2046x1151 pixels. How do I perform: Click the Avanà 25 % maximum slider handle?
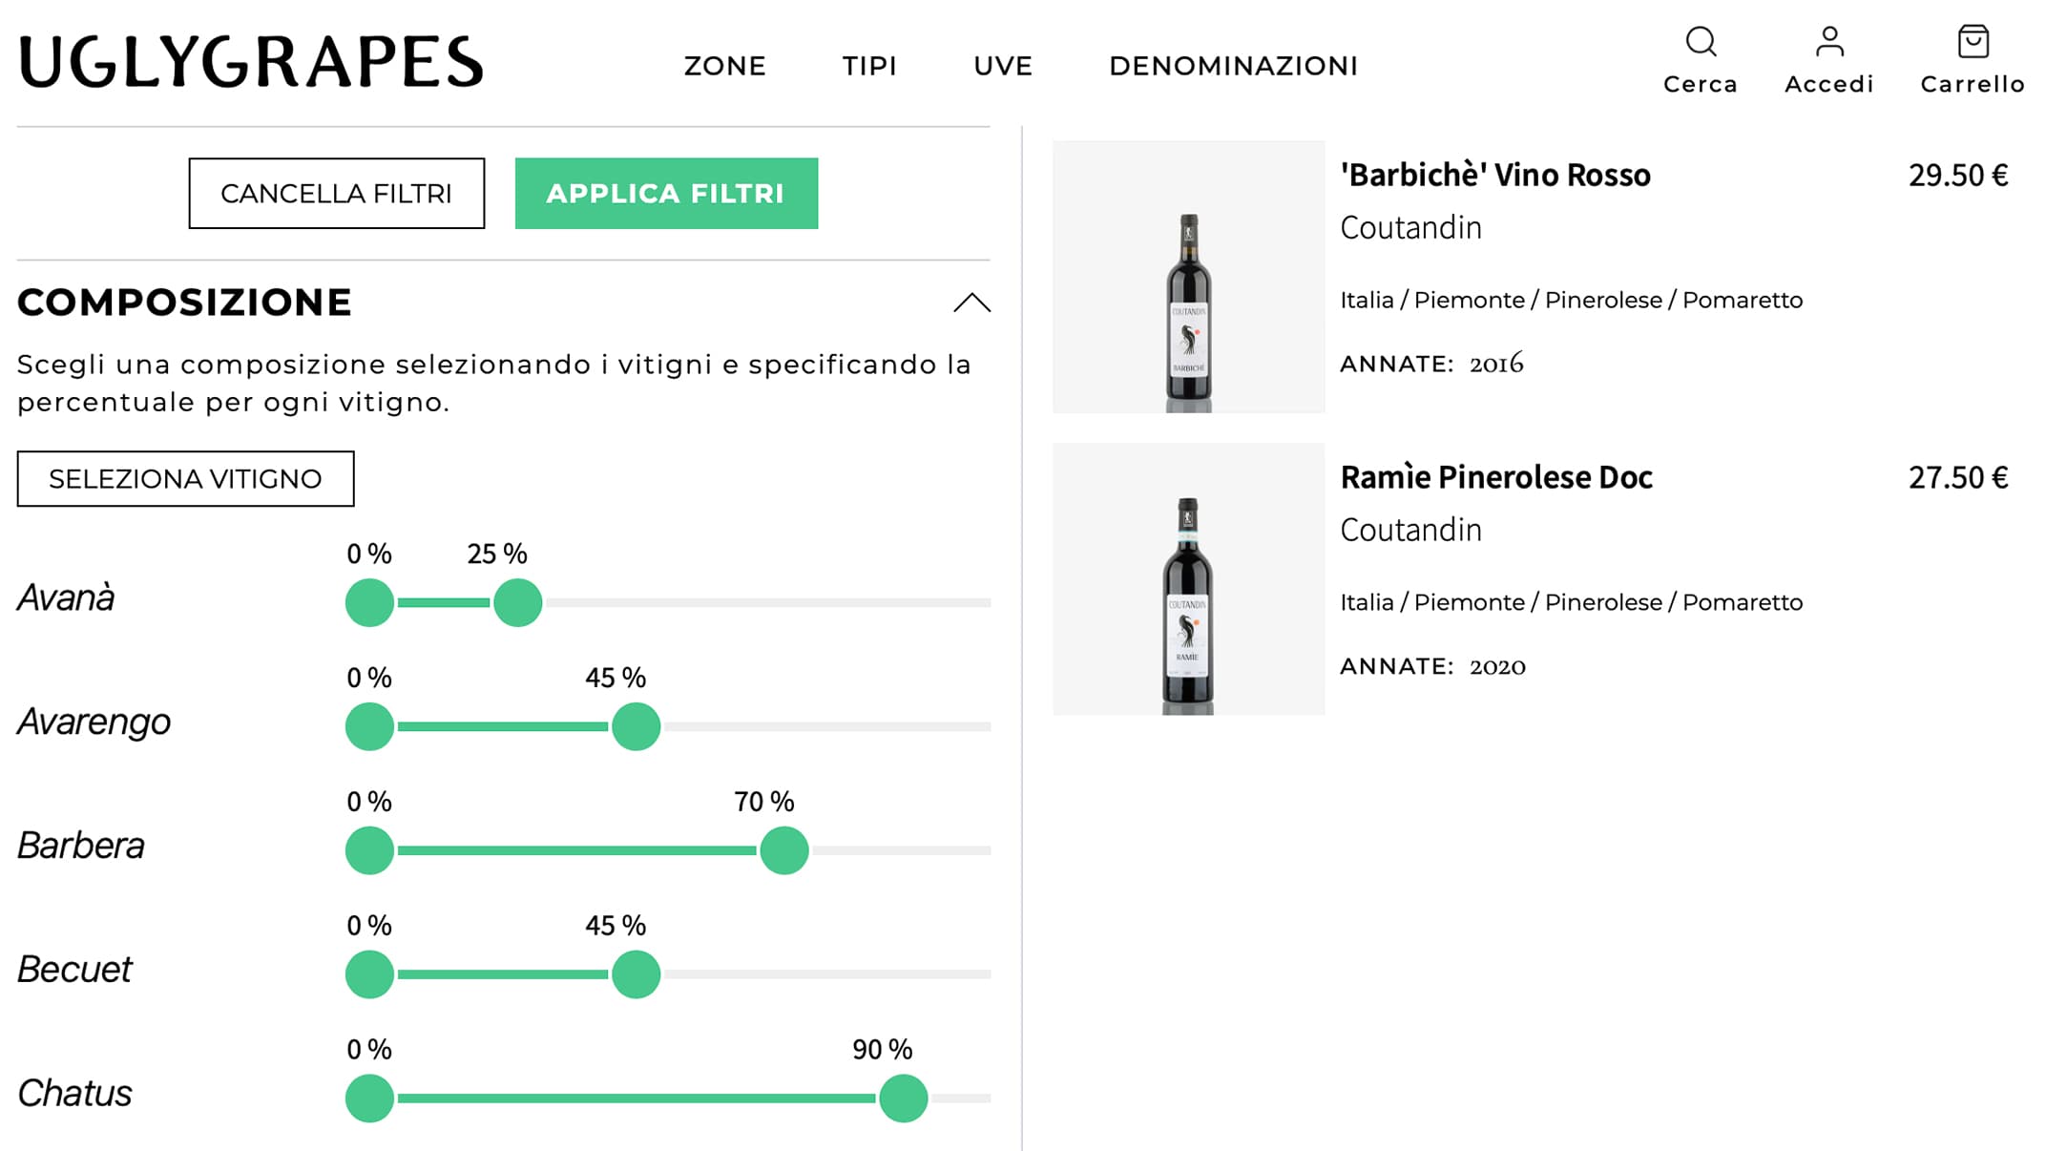coord(518,602)
